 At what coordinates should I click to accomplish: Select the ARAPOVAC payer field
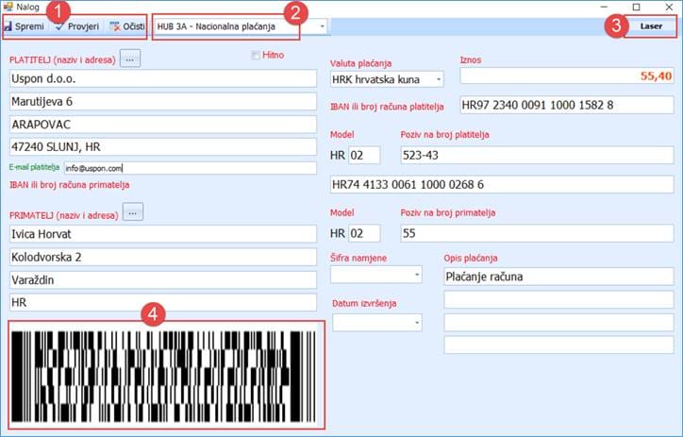click(x=163, y=125)
